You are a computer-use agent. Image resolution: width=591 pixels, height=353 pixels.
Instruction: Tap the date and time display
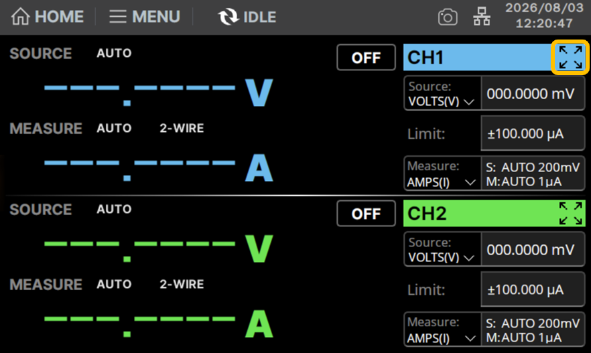tap(544, 15)
